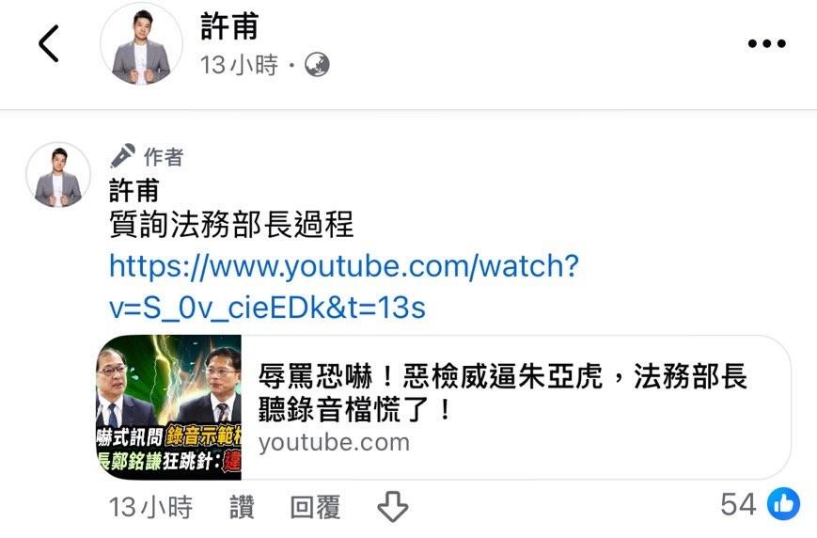The height and width of the screenshot is (538, 817).
Task: Tap the author microphone badge icon
Action: [123, 156]
